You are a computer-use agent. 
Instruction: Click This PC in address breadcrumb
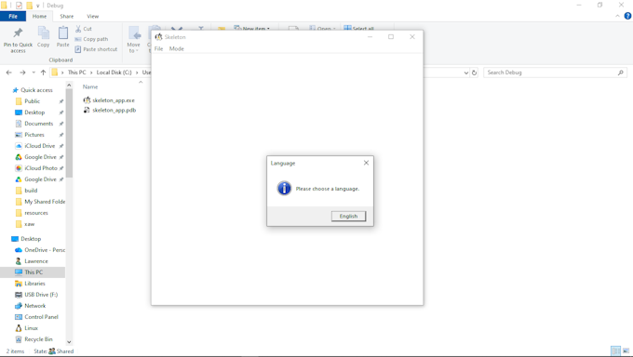click(76, 73)
